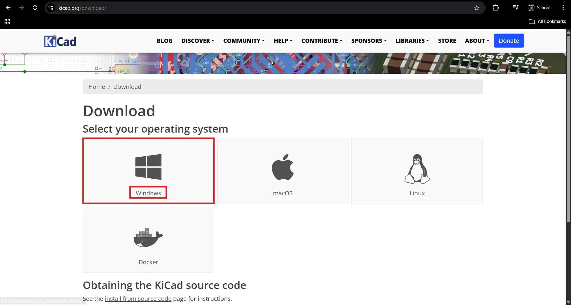Expand the ABOUT dropdown menu
Image resolution: width=571 pixels, height=305 pixels.
(477, 41)
